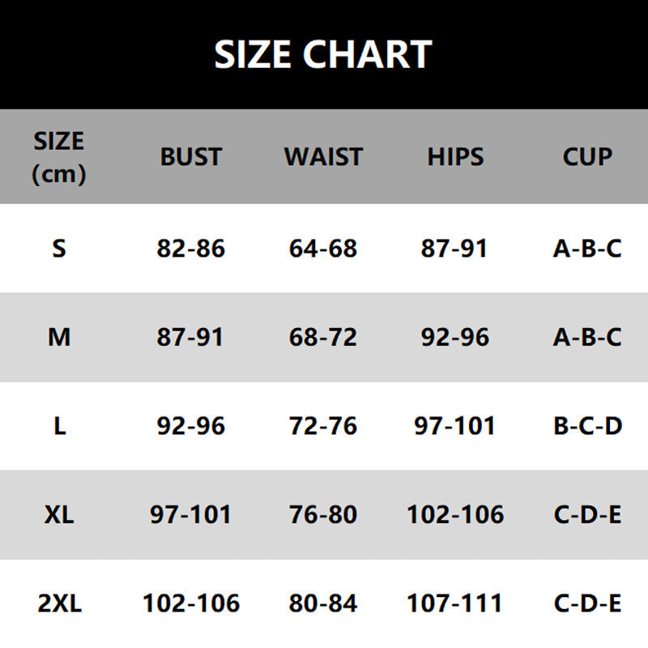Click waist value 80-84 in 2XL row
Viewport: 648px width, 648px height.
coord(323,603)
